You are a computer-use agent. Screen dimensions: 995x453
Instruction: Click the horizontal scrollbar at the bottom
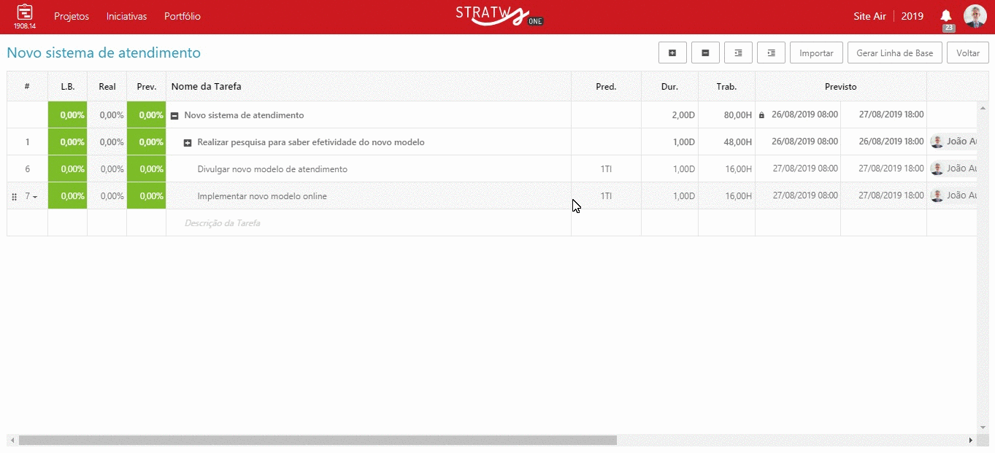[318, 441]
